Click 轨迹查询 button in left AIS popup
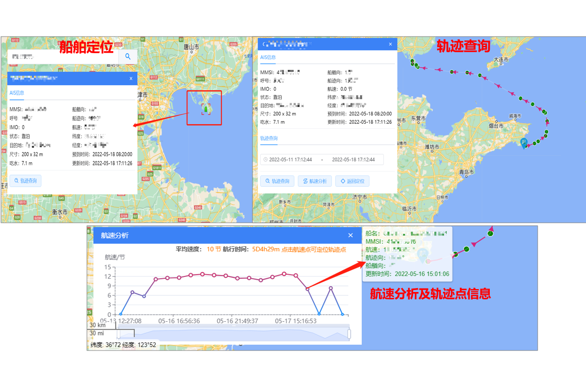Screen dimensions: 586x390 (25, 181)
